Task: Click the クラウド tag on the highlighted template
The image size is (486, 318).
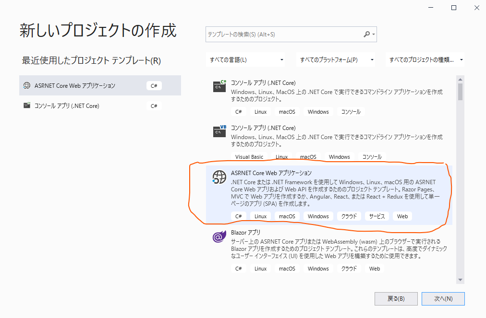Action: coord(349,216)
